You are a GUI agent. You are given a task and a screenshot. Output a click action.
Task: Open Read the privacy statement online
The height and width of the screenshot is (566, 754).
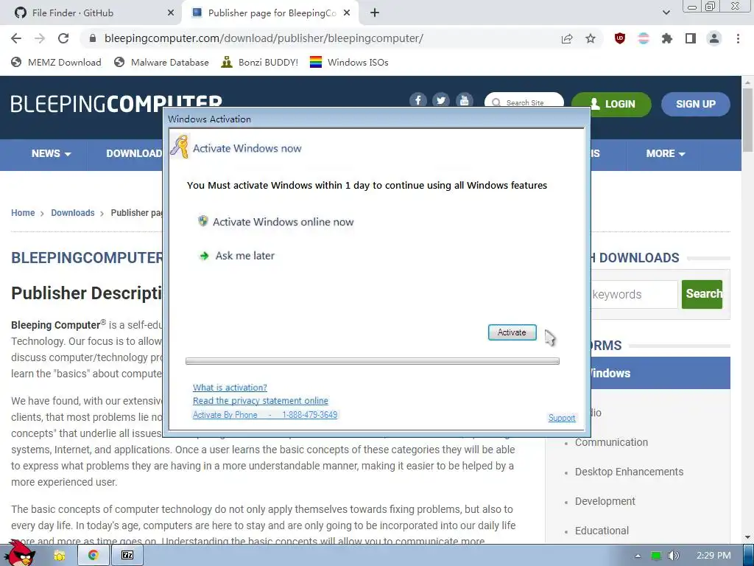pos(261,401)
